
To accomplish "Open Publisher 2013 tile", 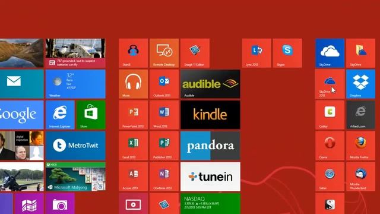I will [x=164, y=146].
